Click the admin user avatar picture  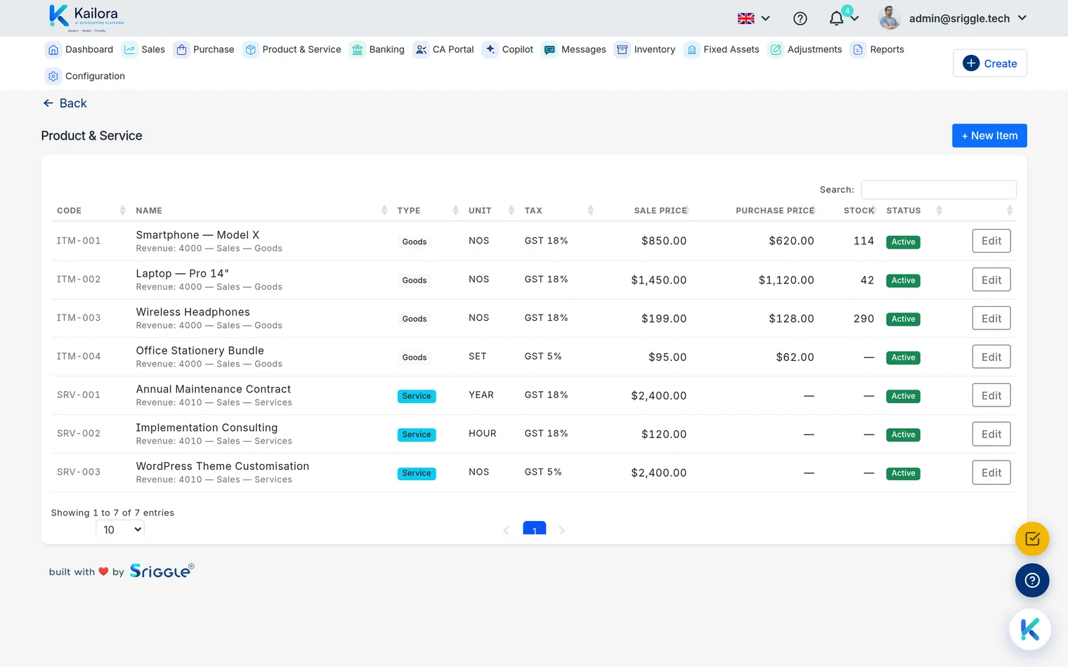click(890, 18)
